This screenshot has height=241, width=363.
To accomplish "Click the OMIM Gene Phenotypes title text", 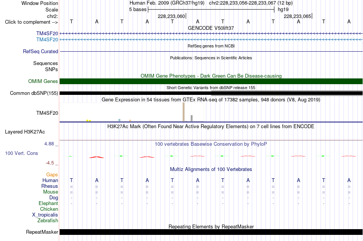I will (x=211, y=76).
